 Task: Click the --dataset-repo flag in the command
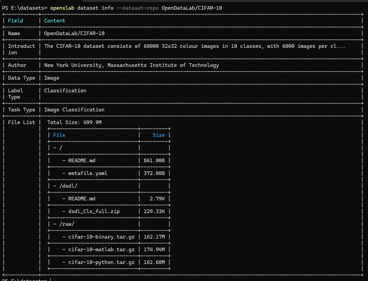point(137,8)
